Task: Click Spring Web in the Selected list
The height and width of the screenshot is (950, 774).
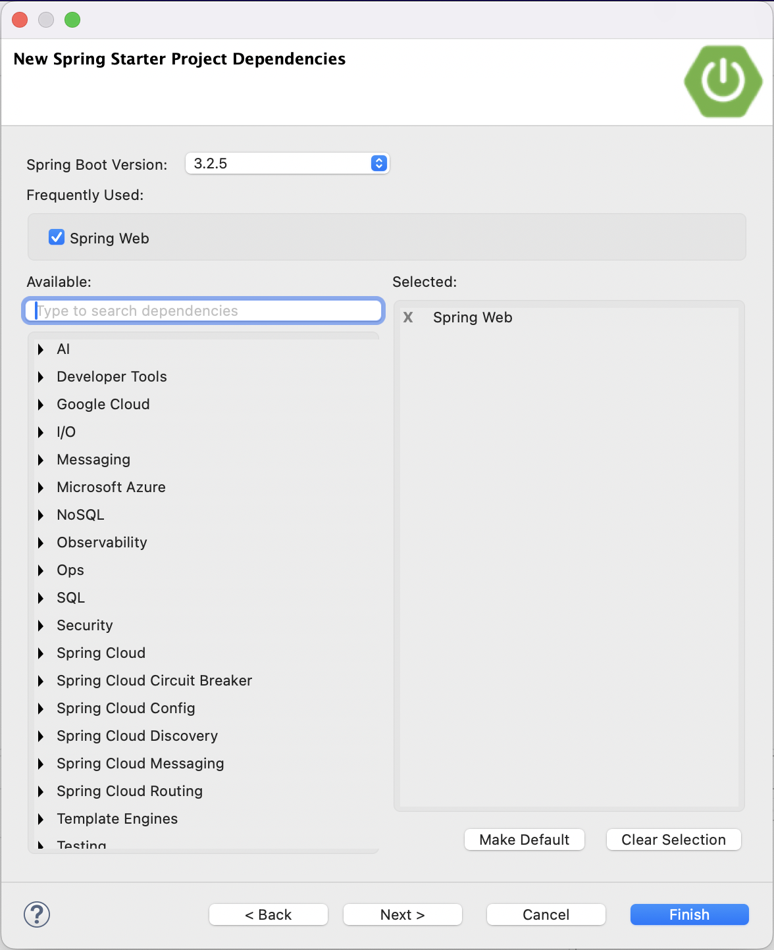Action: tap(473, 318)
